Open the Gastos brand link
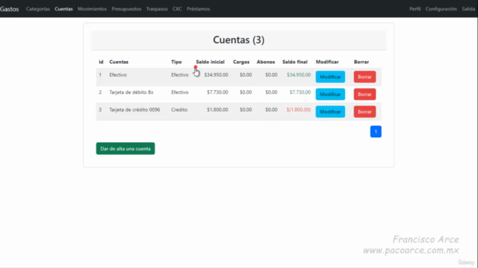Image resolution: width=478 pixels, height=268 pixels. [x=10, y=9]
